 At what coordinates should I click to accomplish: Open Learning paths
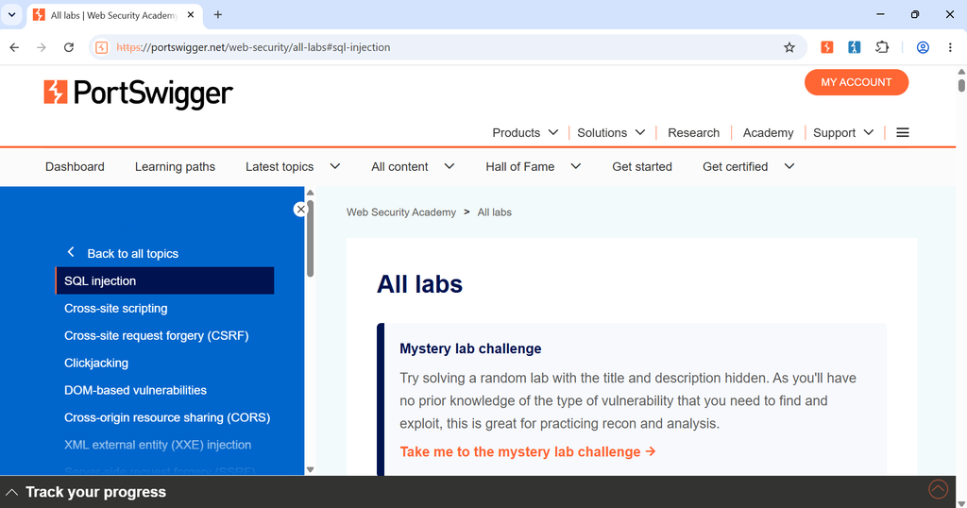[x=175, y=166]
